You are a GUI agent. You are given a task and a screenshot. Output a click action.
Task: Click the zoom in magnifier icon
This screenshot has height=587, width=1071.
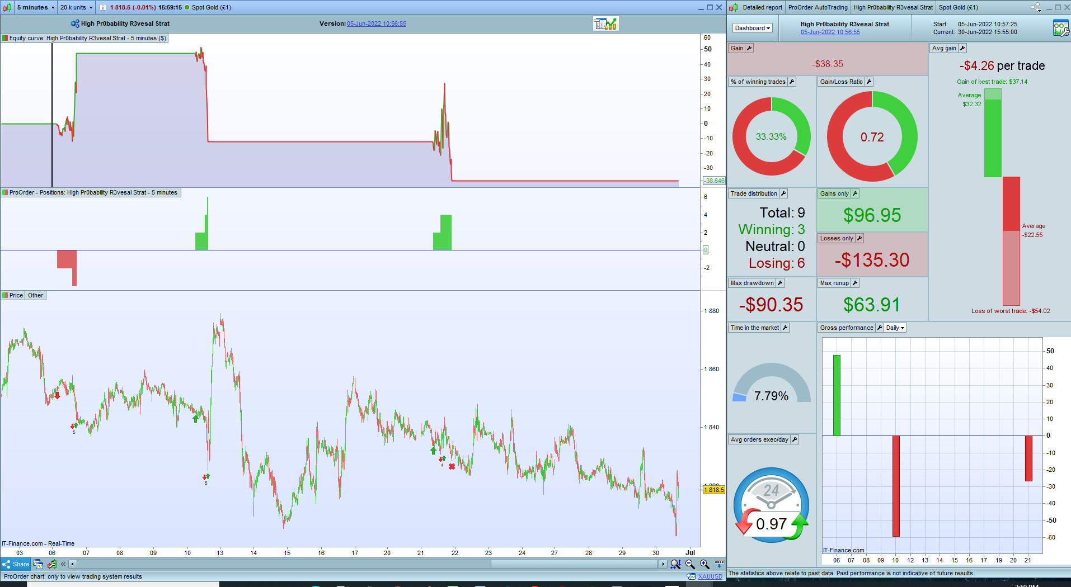704,564
